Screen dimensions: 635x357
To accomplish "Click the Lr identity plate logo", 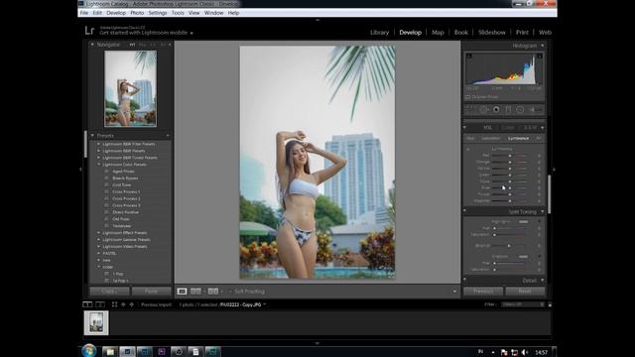I will click(x=89, y=31).
